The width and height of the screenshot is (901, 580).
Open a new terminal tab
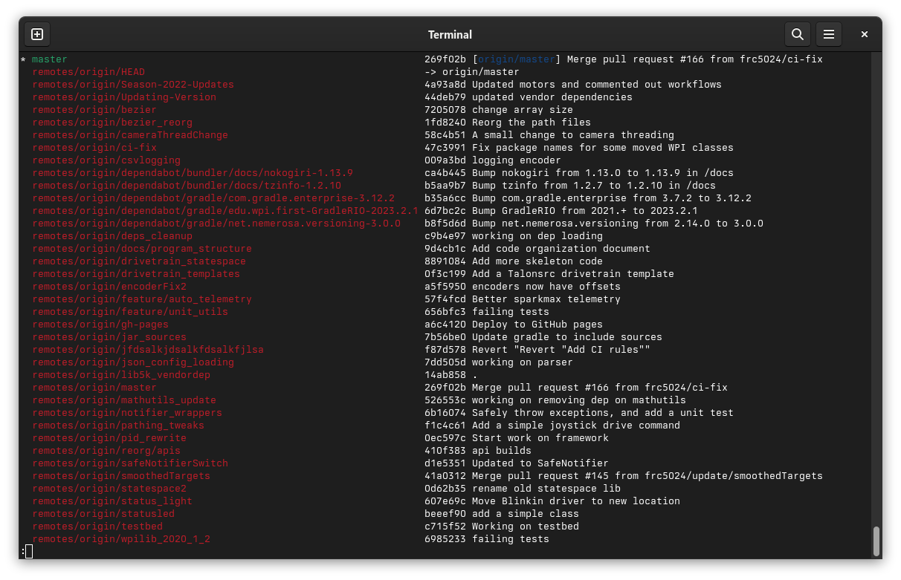pos(36,34)
